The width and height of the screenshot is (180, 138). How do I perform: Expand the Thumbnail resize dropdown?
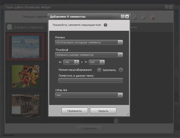point(120,55)
